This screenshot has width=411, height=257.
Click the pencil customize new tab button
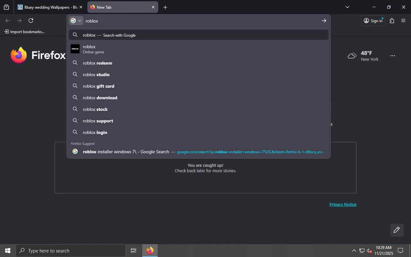point(397,230)
